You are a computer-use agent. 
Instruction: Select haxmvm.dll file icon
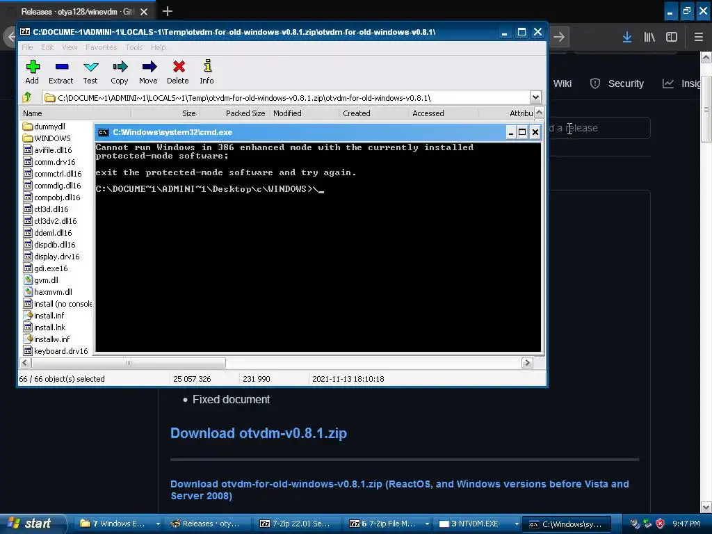(28, 291)
